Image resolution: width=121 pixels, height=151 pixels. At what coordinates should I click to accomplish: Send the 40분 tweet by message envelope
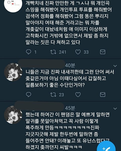[x=103, y=94]
